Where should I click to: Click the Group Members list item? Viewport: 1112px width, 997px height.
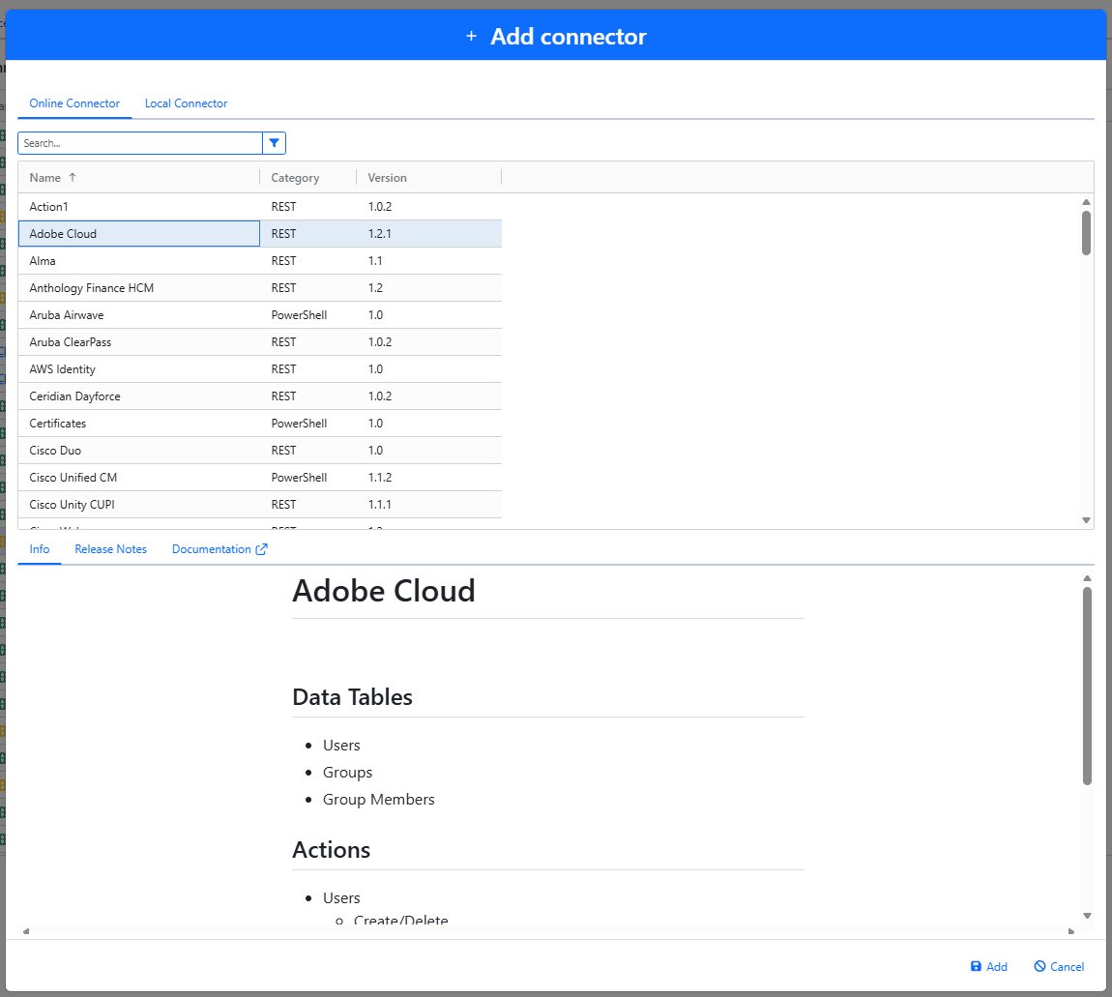(379, 799)
